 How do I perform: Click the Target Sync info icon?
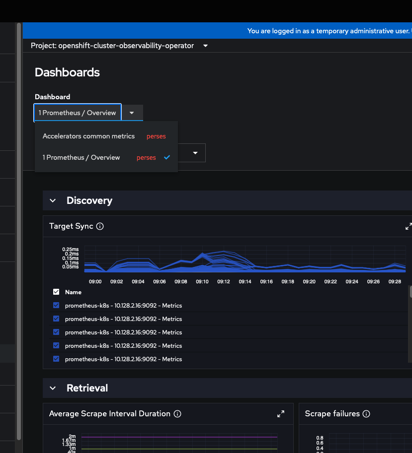100,226
